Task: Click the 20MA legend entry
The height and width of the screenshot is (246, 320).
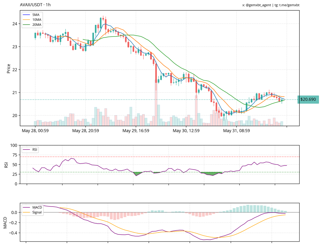Action: [32, 24]
